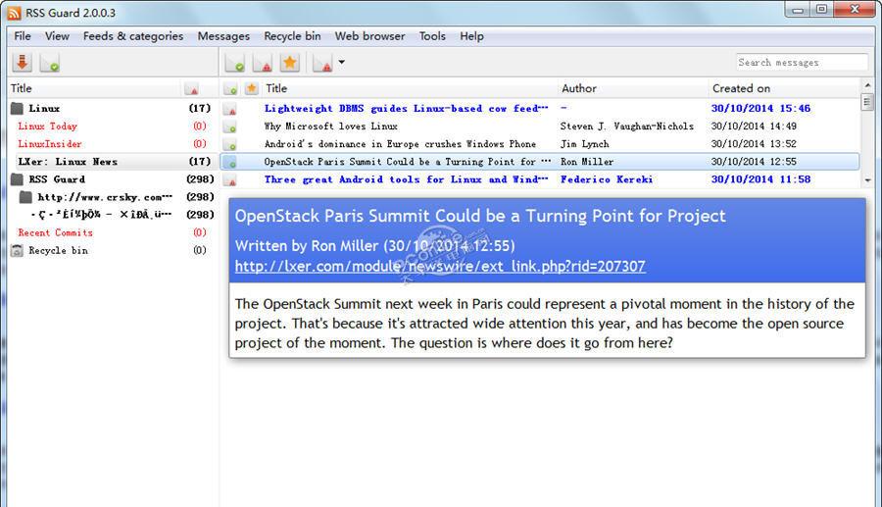Open the Web browser menu
Screen dimensions: 882x507
(x=369, y=36)
